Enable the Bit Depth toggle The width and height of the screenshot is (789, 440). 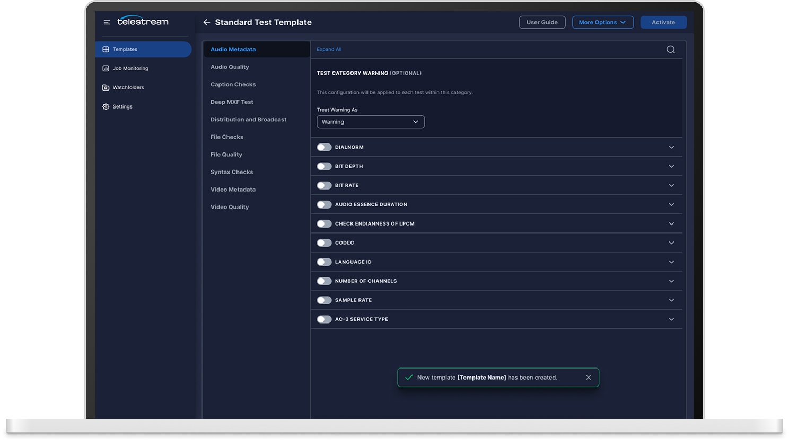click(x=324, y=166)
